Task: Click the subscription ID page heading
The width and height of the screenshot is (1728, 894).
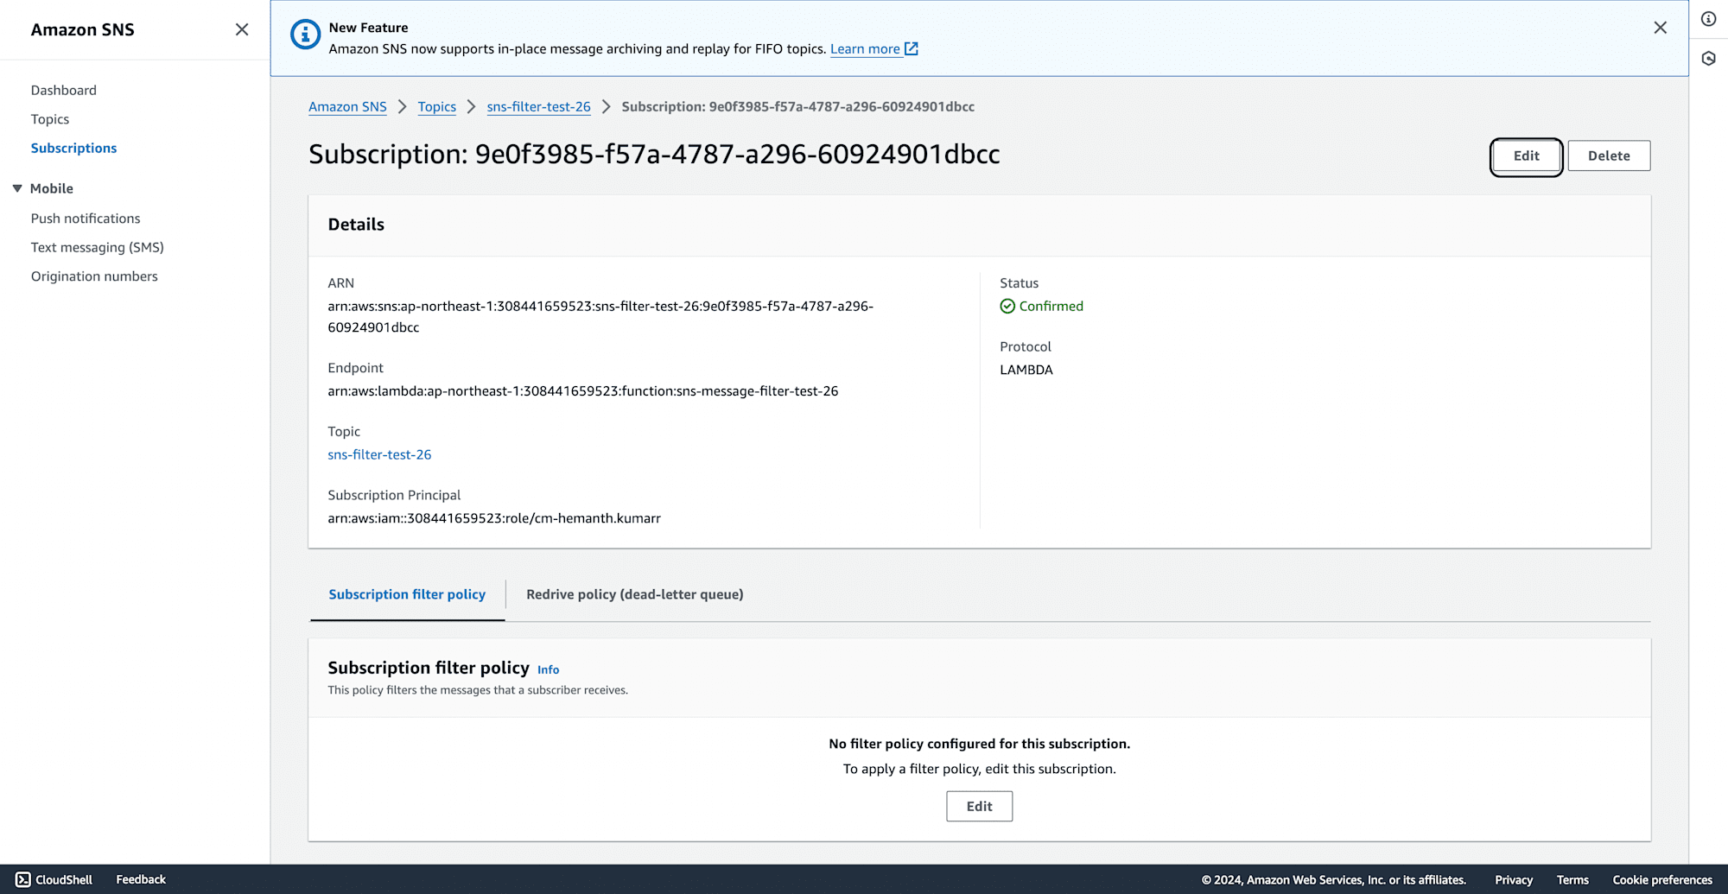Action: coord(654,155)
